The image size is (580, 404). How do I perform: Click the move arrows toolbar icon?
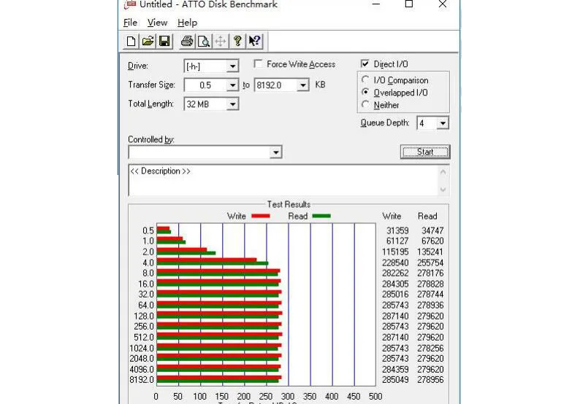point(221,41)
